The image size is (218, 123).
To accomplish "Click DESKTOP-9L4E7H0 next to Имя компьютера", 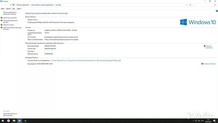I will tap(50, 46).
